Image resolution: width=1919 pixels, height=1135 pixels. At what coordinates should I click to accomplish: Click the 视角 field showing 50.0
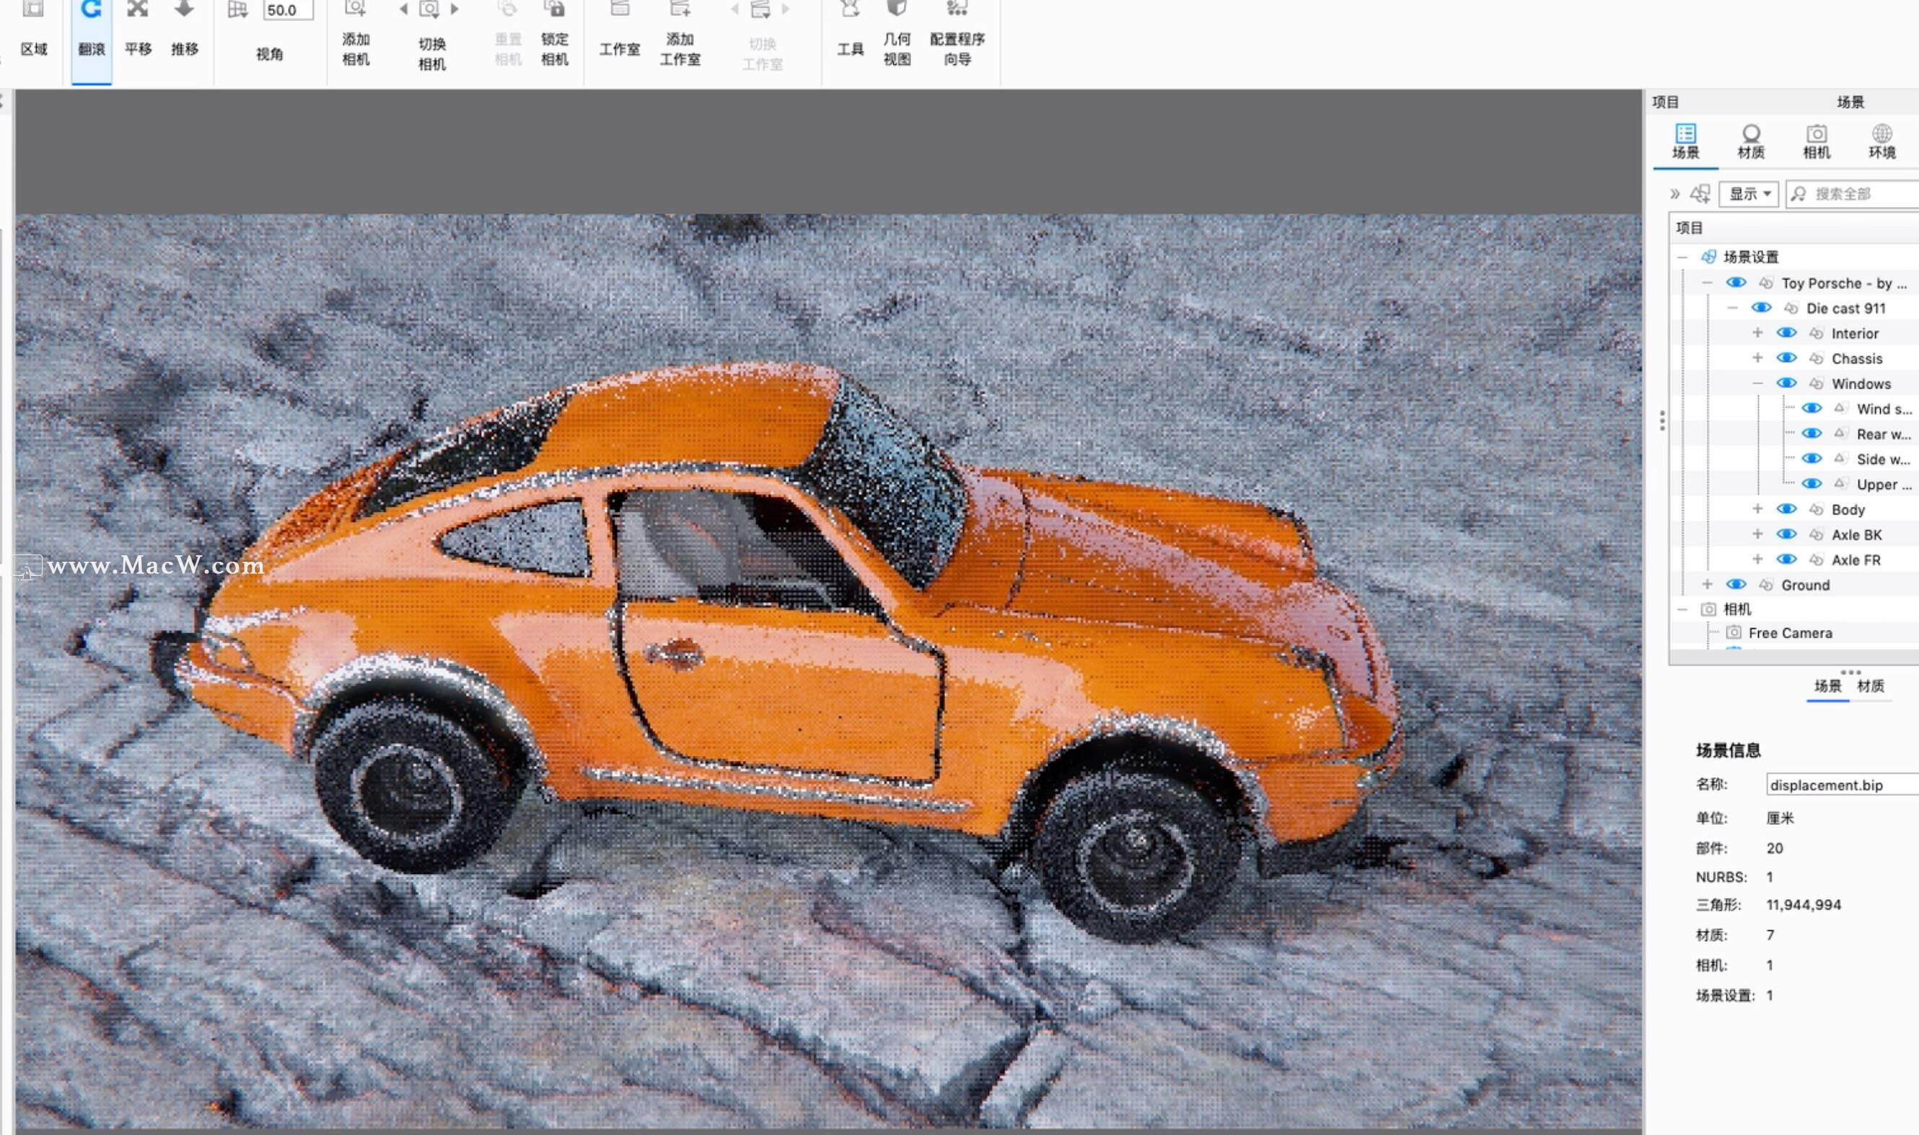[x=288, y=11]
